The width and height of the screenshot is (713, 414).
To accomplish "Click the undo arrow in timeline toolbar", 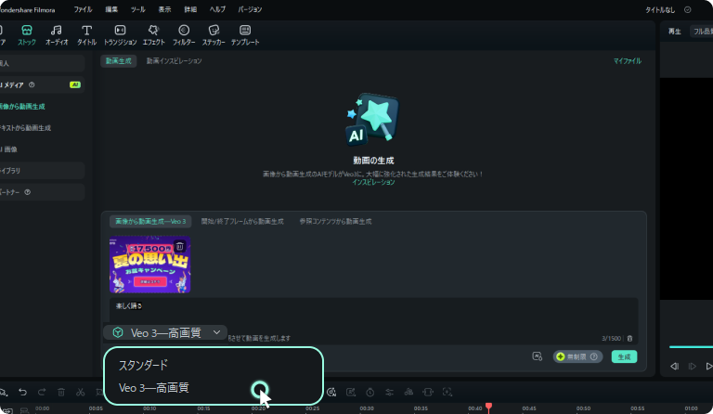I will click(x=22, y=392).
